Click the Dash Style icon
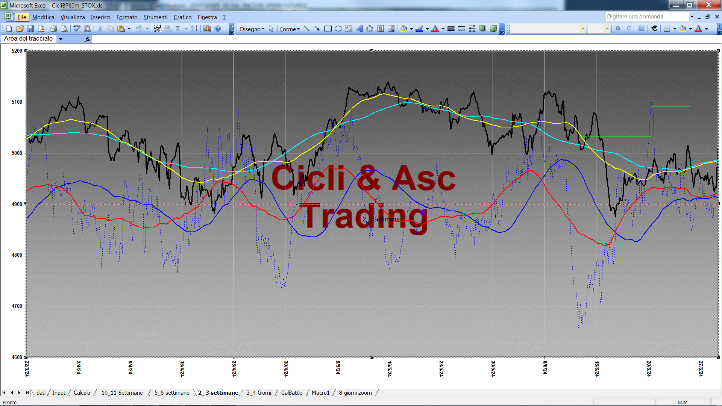The width and height of the screenshot is (722, 406). click(x=461, y=29)
